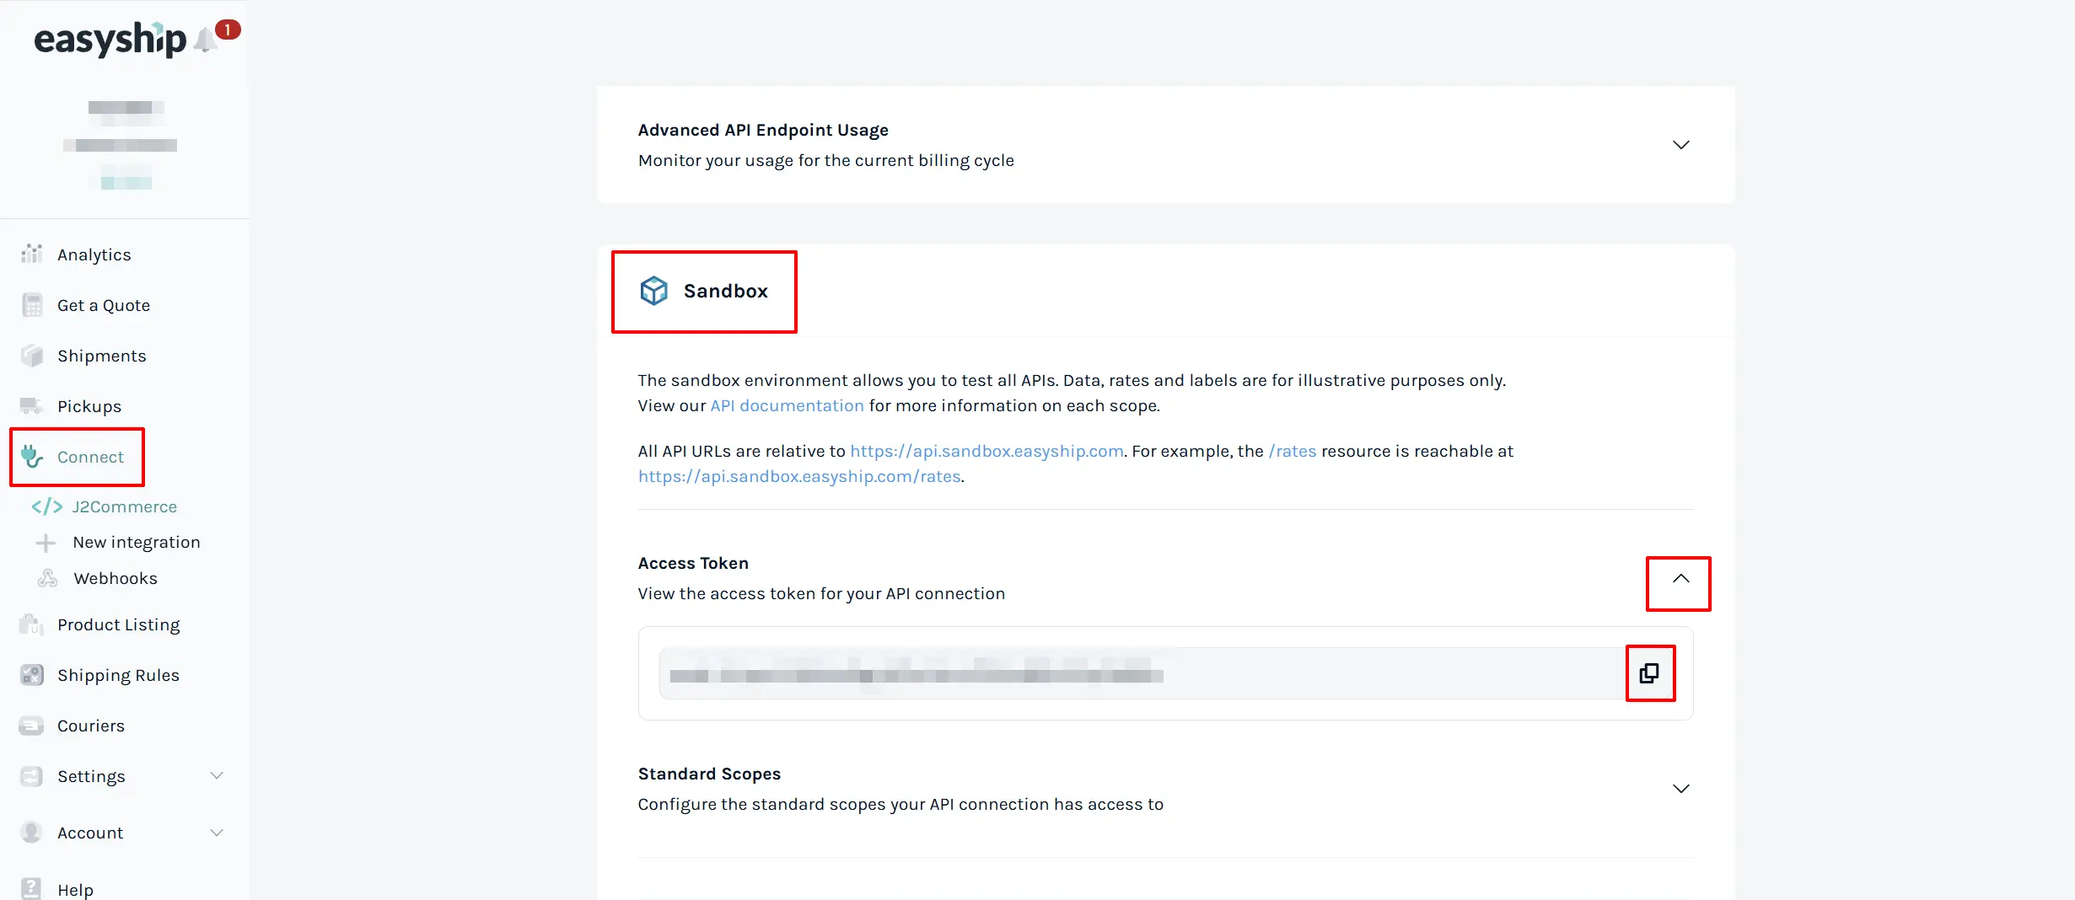Click the Advanced API Endpoint Usage title
The width and height of the screenshot is (2075, 900).
tap(763, 130)
